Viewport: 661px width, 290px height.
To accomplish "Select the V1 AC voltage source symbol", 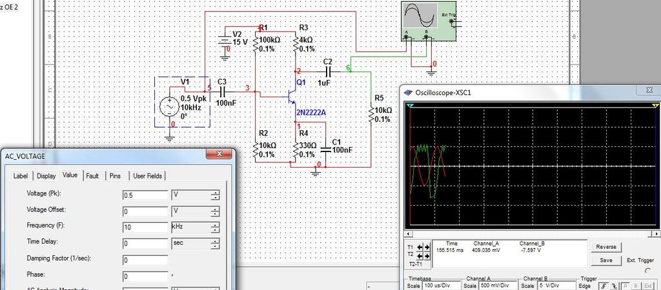I will click(x=170, y=106).
